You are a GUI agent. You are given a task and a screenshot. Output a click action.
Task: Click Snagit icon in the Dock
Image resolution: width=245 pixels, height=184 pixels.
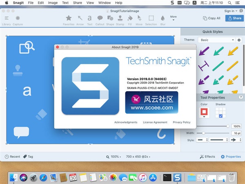(177, 177)
